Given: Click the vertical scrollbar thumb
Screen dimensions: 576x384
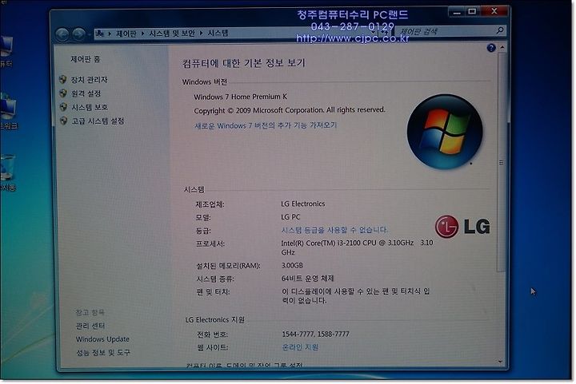Looking at the screenshot, I should (501, 162).
